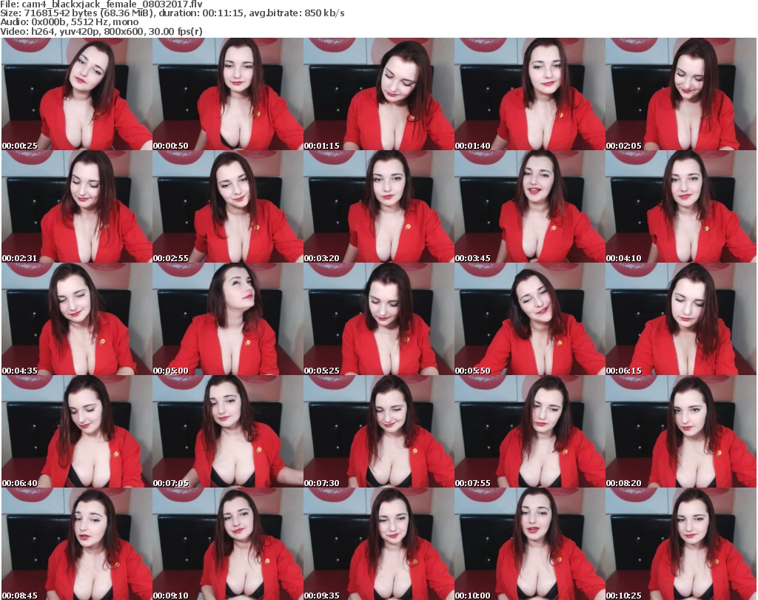Pick the 00:06:15 contact sheet frame
This screenshot has height=600, width=758.
681,320
